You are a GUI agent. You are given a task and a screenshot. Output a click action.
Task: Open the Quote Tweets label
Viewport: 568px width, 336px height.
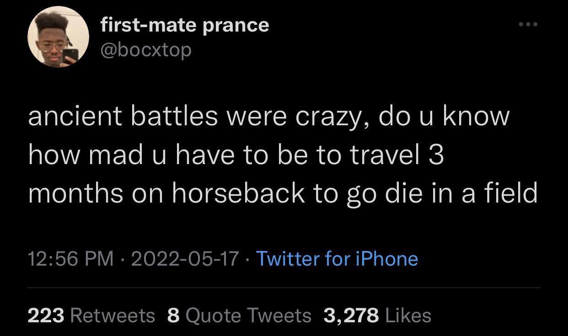[x=249, y=315]
